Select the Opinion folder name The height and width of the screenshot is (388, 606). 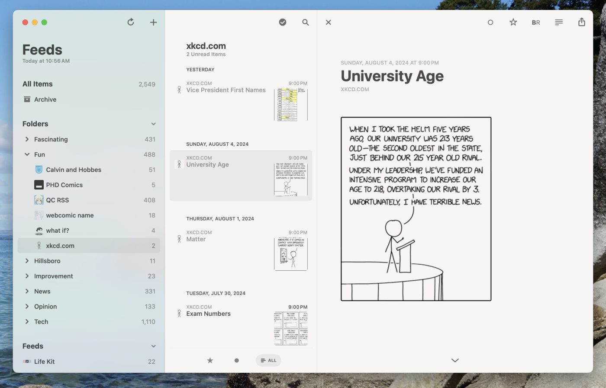tap(45, 306)
